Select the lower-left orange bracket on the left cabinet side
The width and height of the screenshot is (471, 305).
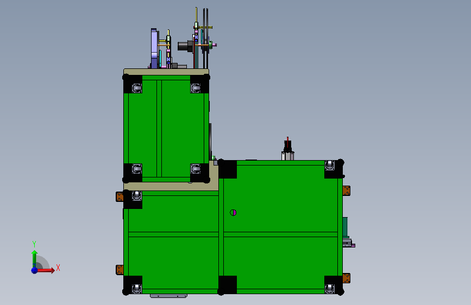coord(120,270)
